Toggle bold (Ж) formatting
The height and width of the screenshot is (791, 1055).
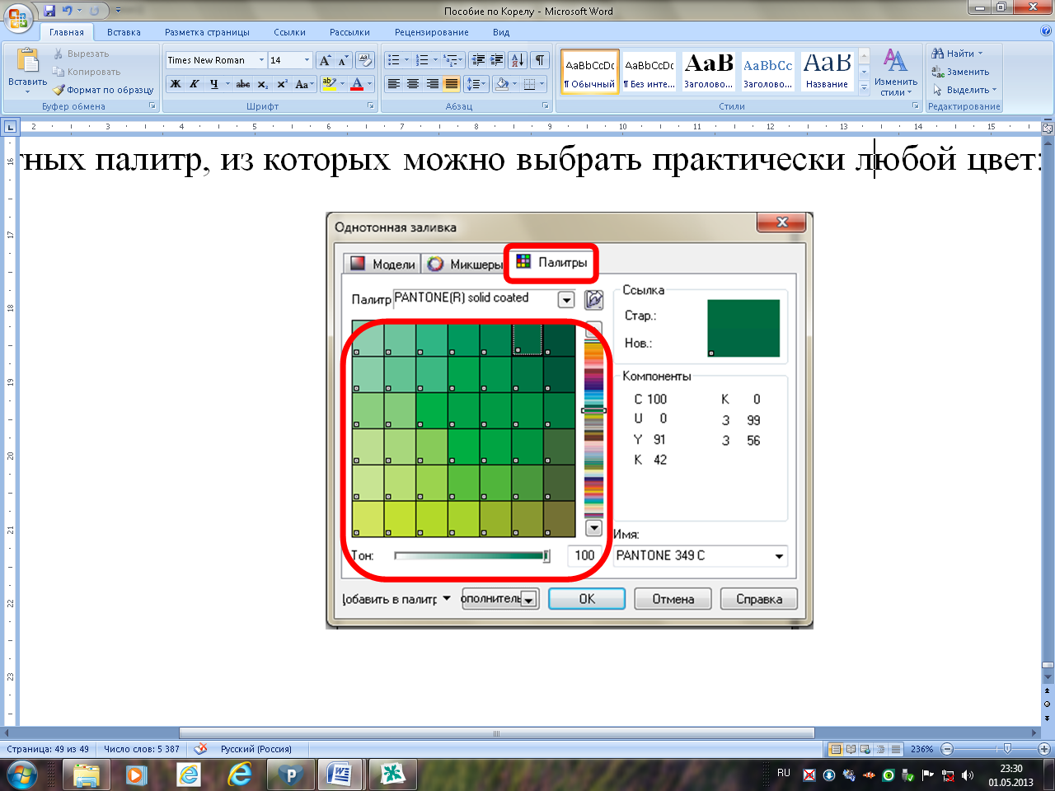[176, 84]
